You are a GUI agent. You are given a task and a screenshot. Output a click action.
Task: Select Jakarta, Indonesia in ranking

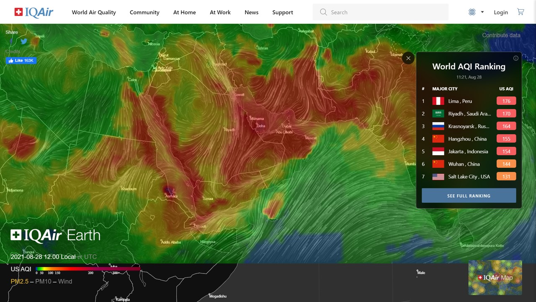click(x=468, y=151)
